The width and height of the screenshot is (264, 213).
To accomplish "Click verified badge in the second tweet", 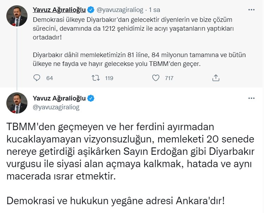I will [91, 98].
